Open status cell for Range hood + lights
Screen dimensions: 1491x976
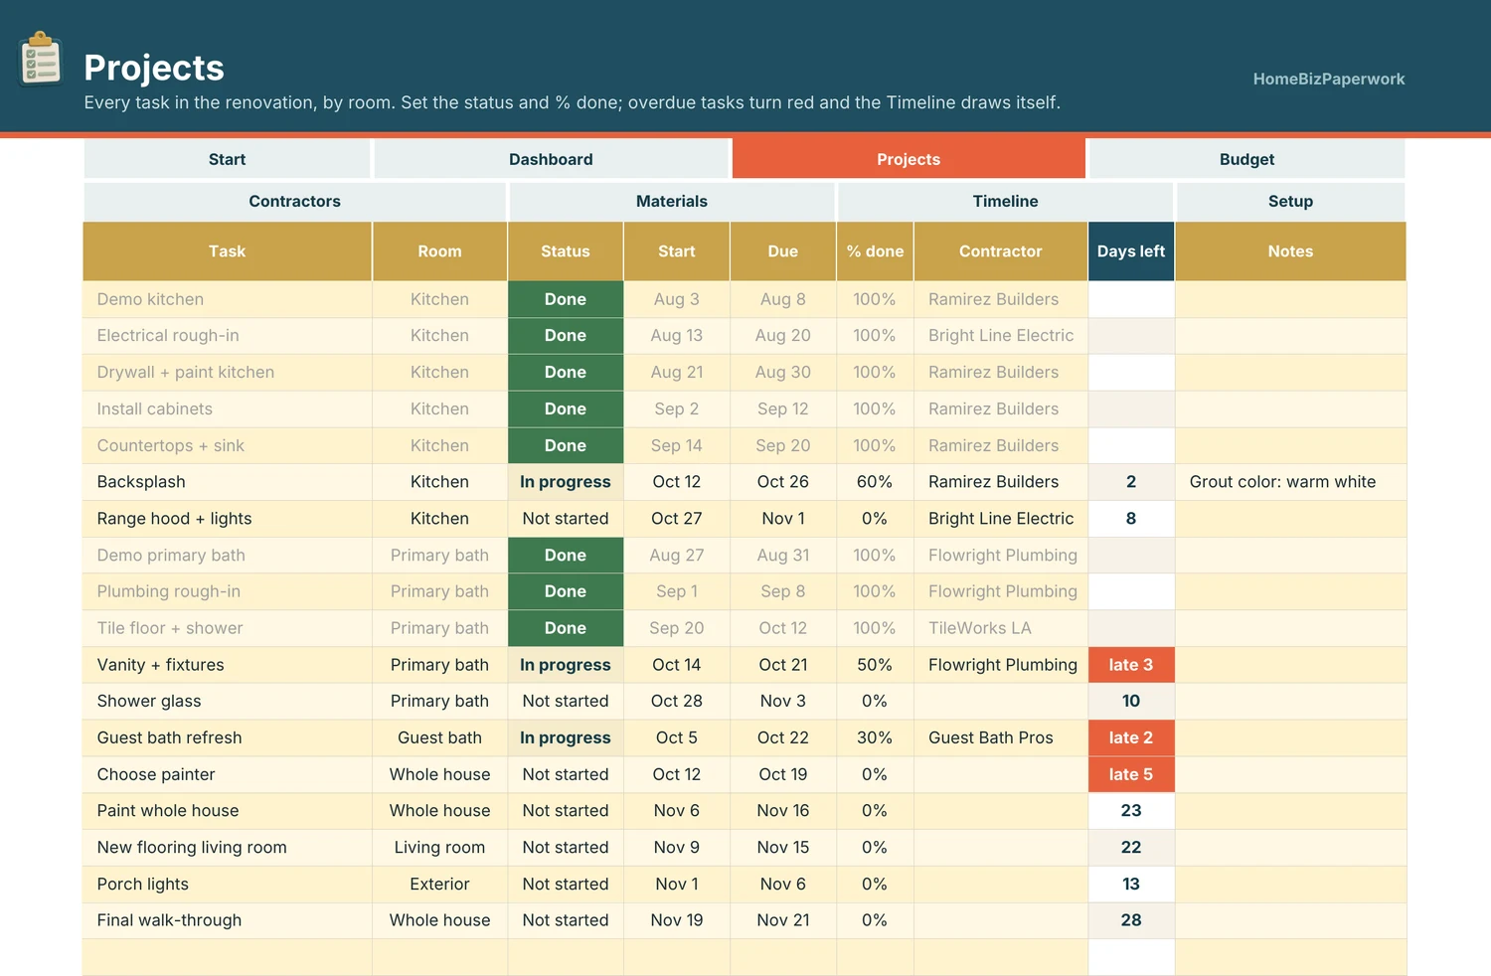point(566,519)
